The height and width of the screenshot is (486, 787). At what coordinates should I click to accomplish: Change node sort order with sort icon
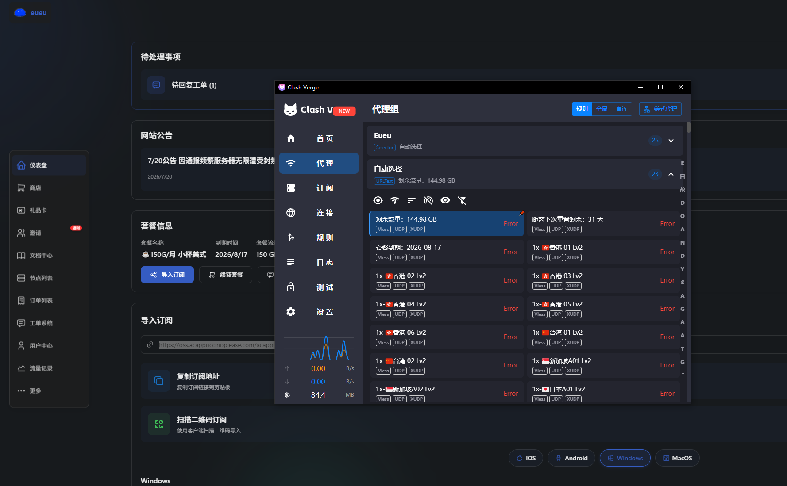pos(412,200)
